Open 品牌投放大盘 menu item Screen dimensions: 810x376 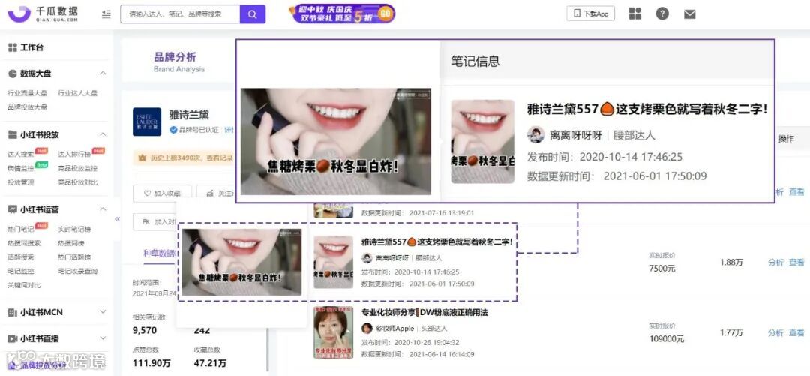[28, 107]
